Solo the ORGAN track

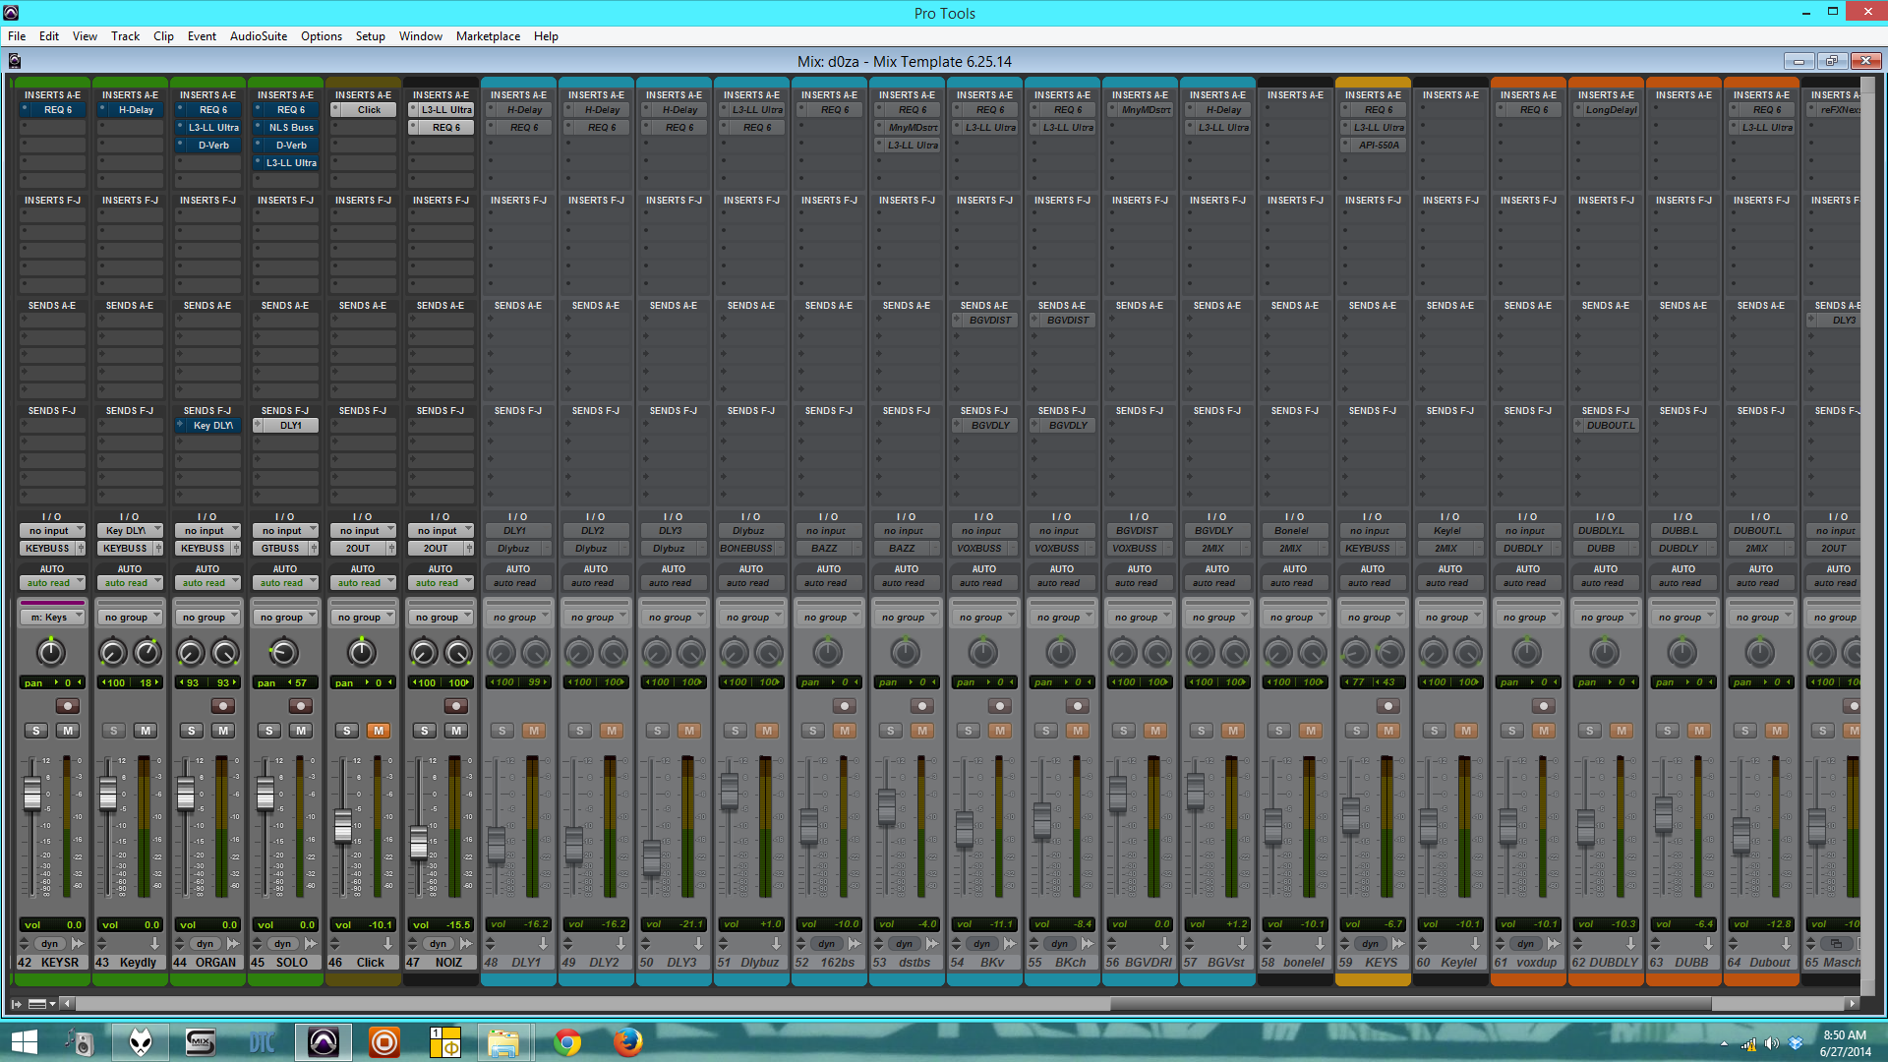(x=192, y=731)
